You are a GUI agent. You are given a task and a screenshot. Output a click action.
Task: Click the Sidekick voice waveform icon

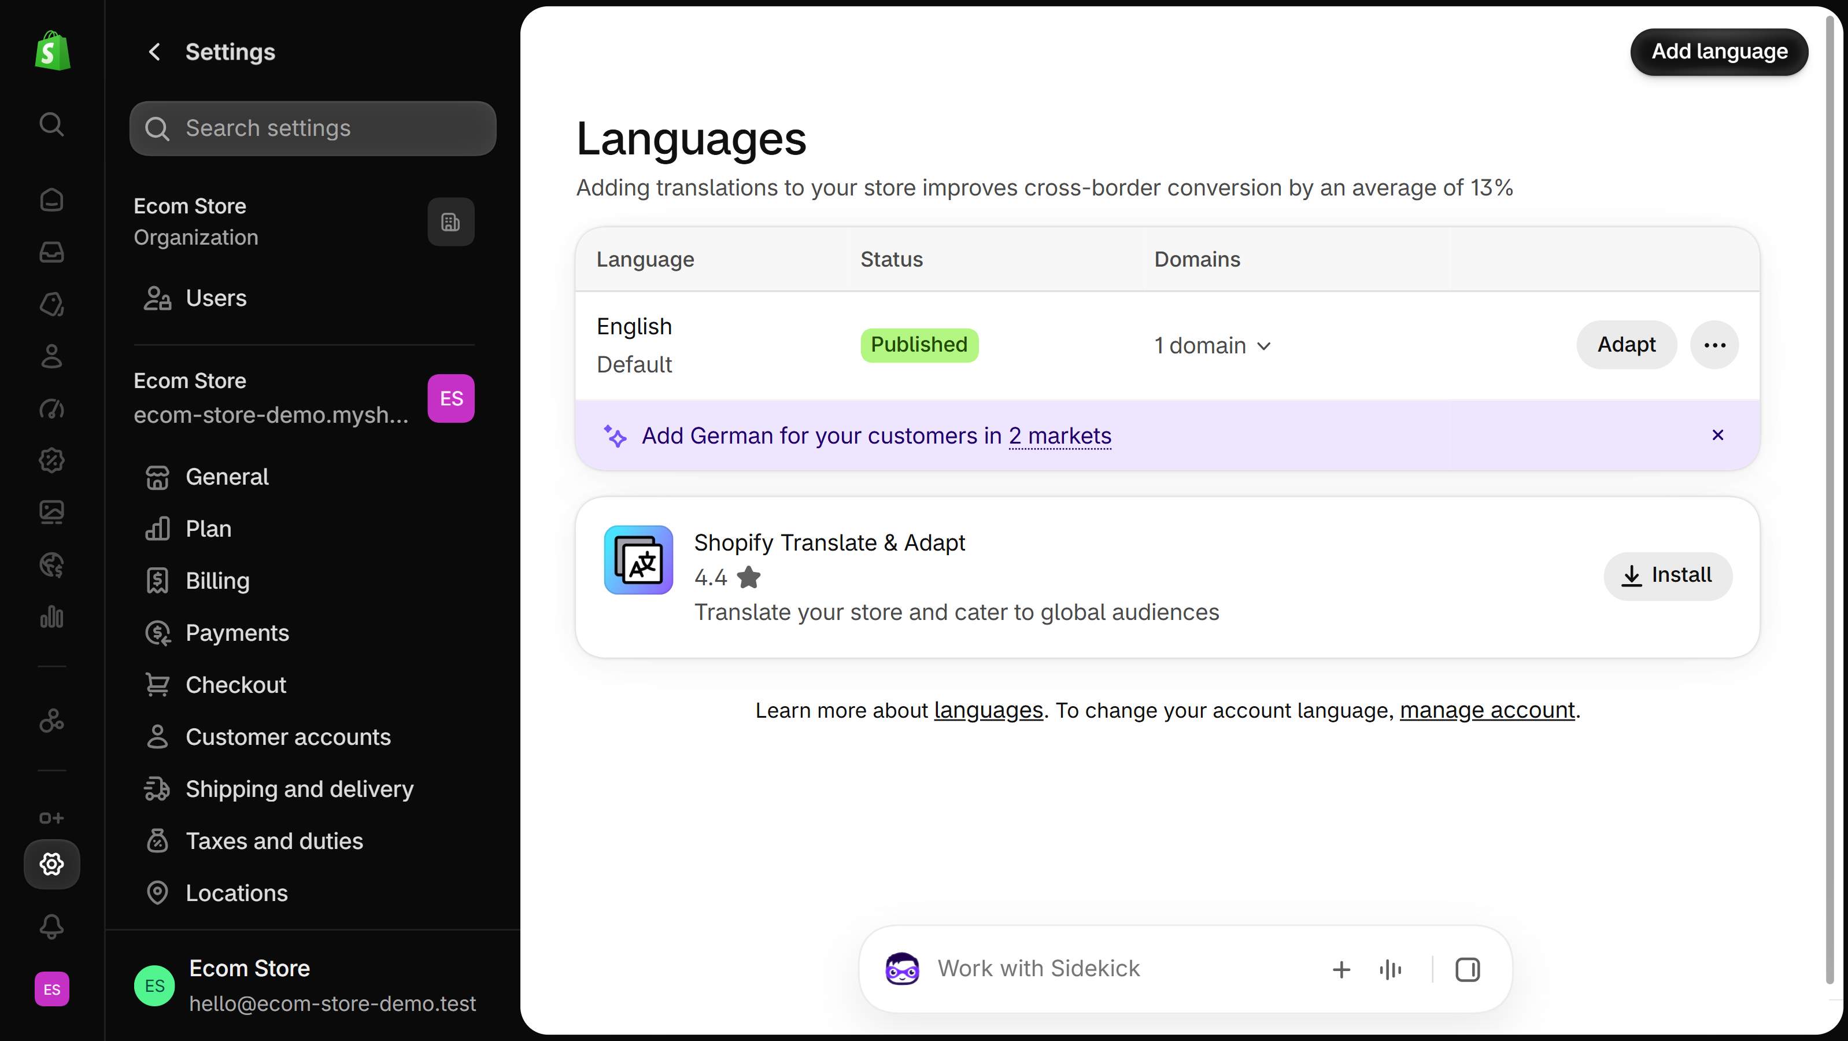(x=1390, y=969)
